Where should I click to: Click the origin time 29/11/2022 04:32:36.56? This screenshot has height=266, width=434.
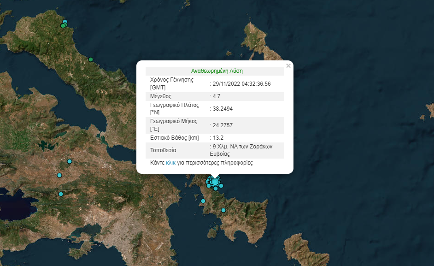point(241,83)
